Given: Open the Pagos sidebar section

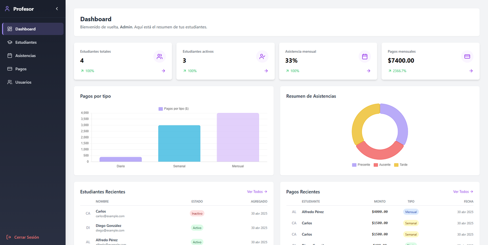Looking at the screenshot, I should (x=21, y=69).
